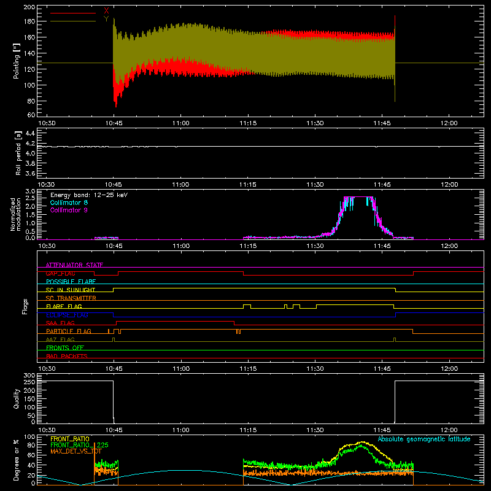Image resolution: width=491 pixels, height=491 pixels.
Task: Click the olive Y legend line sample
Action: pyautogui.click(x=73, y=21)
